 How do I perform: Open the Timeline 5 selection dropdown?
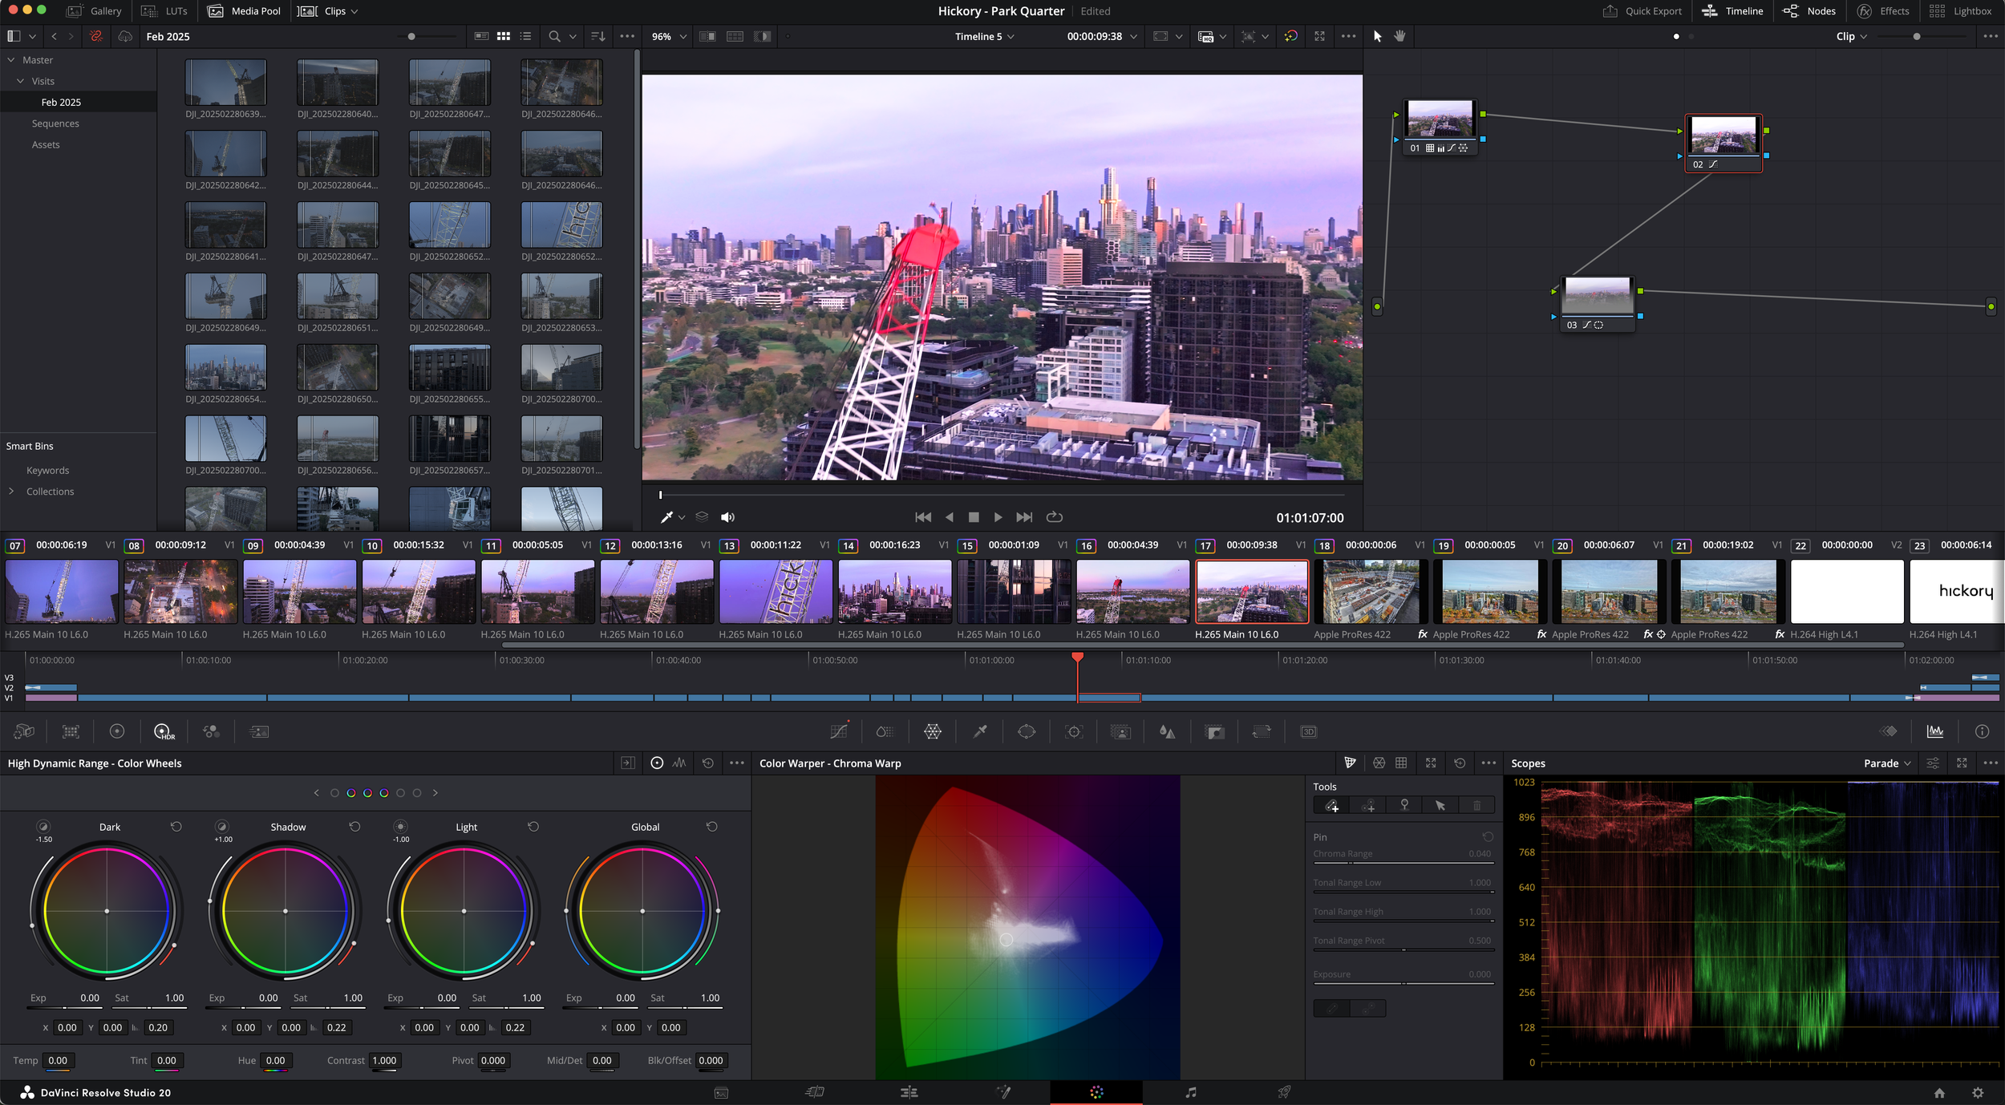(984, 36)
